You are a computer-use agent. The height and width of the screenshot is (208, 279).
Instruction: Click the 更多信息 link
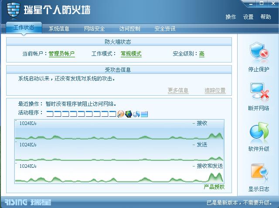tap(178, 90)
